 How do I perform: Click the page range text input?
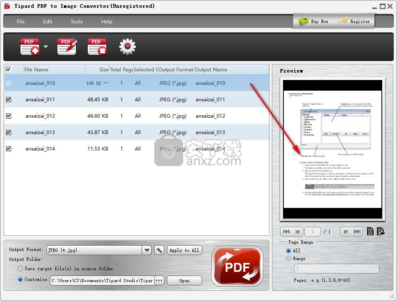tap(336, 269)
